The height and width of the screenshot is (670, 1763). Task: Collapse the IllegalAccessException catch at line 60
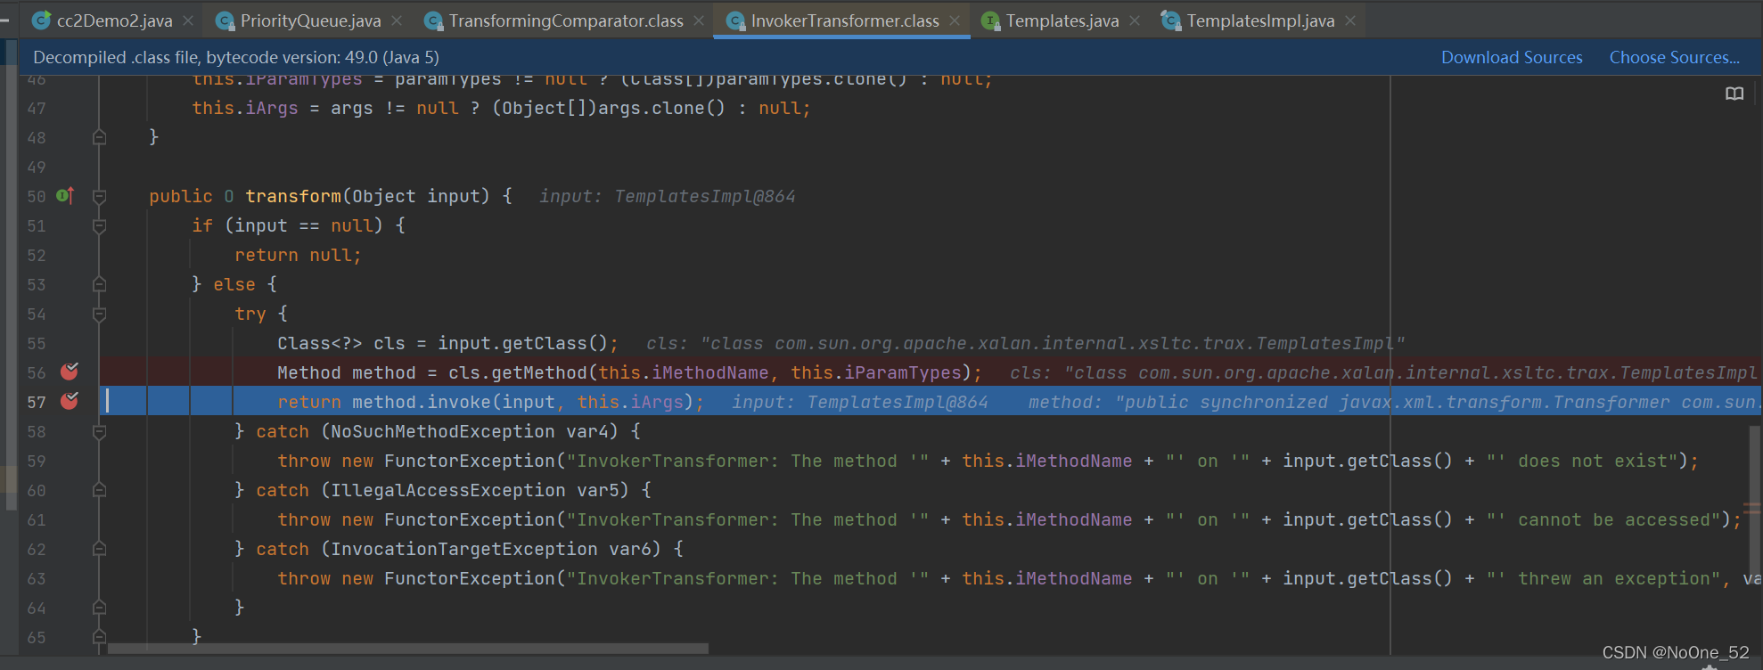tap(100, 490)
